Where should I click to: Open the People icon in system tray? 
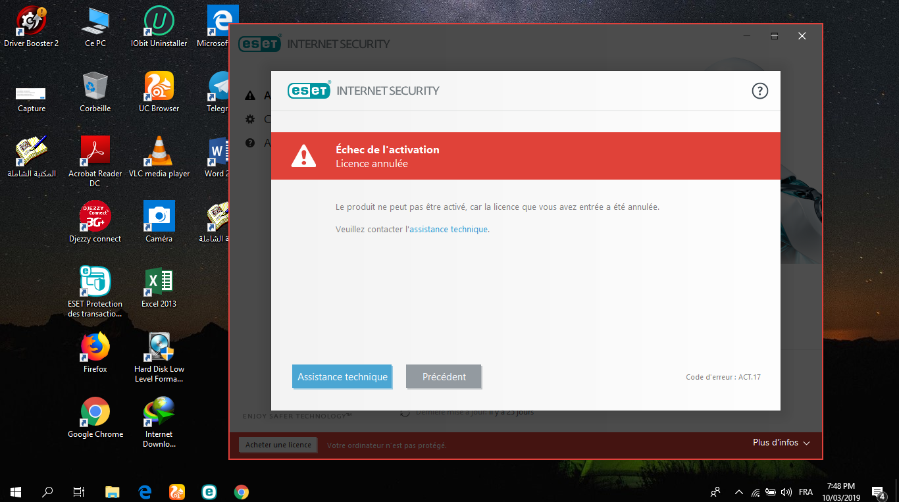pyautogui.click(x=716, y=491)
